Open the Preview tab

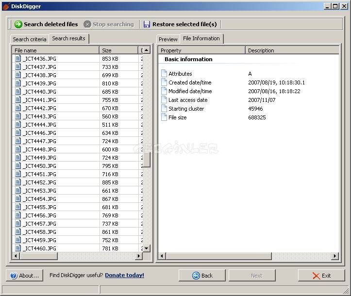[168, 39]
